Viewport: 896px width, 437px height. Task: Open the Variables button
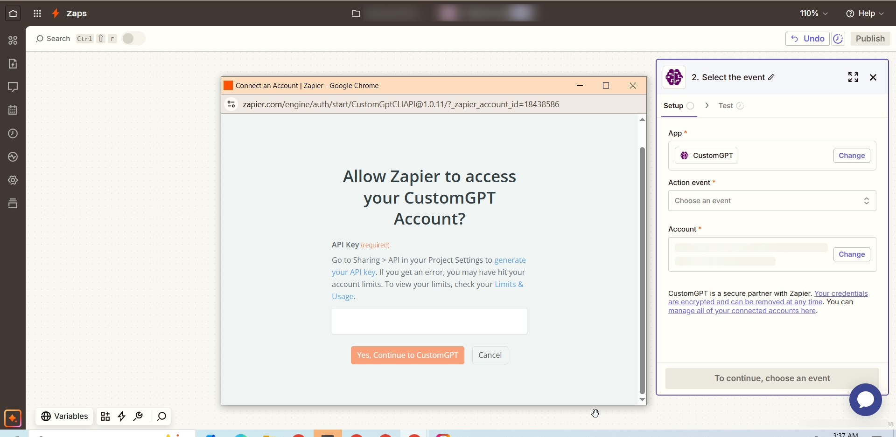(64, 417)
